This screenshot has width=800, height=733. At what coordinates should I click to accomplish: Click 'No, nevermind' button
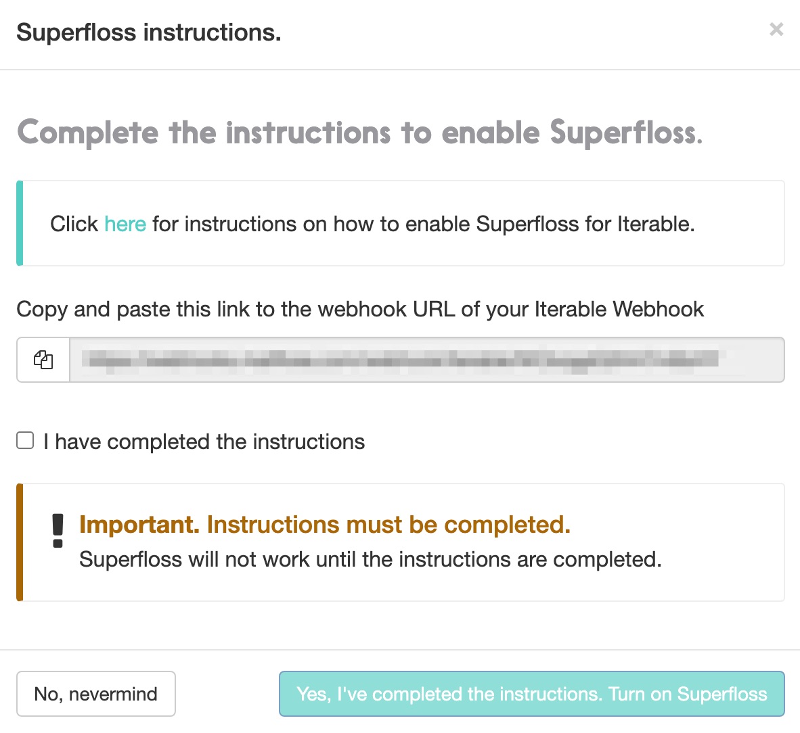click(x=96, y=694)
